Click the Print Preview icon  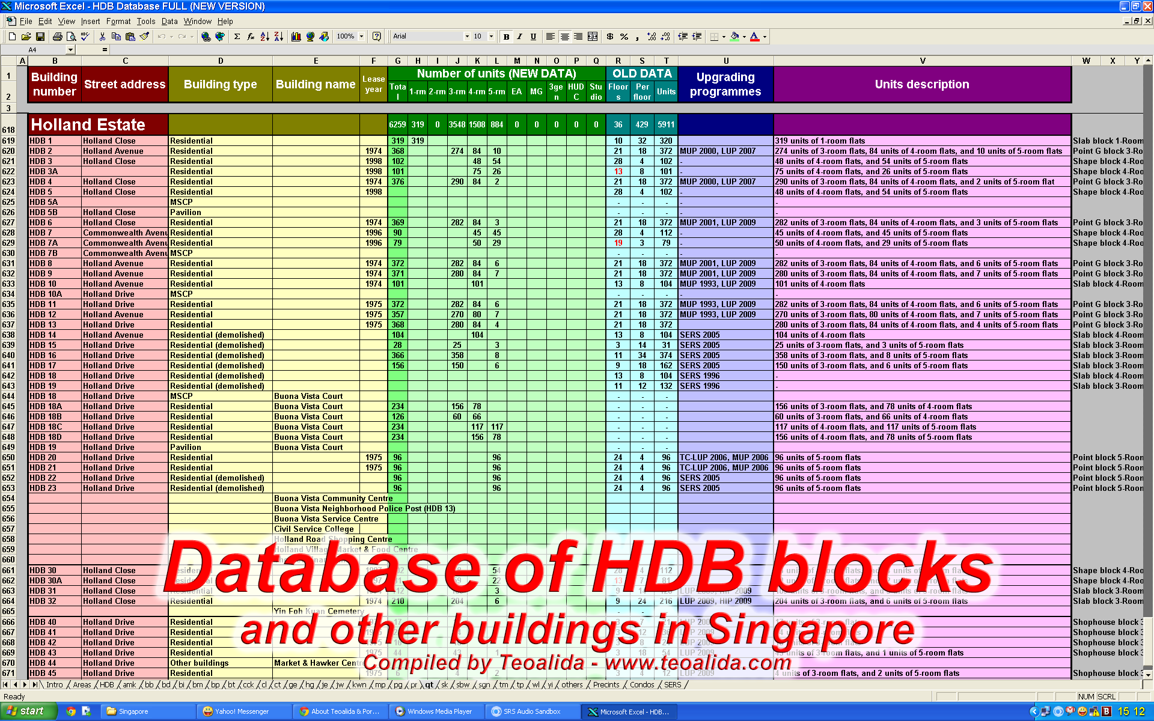(x=70, y=37)
